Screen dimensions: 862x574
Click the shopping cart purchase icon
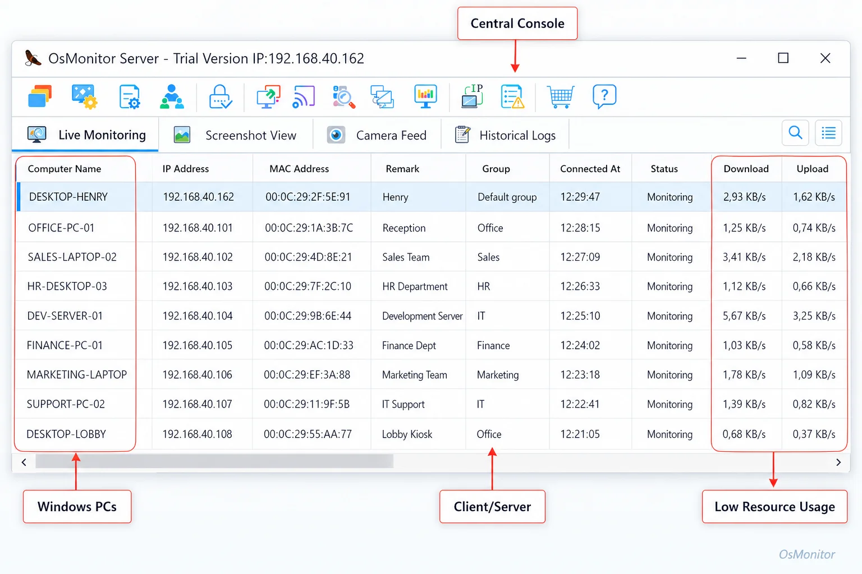[561, 96]
